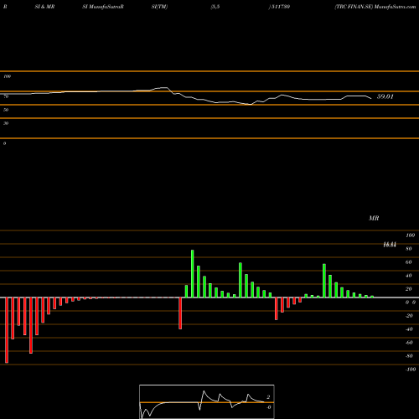Click the isolated red bar before green bars
The image size is (419, 419).
[180, 313]
